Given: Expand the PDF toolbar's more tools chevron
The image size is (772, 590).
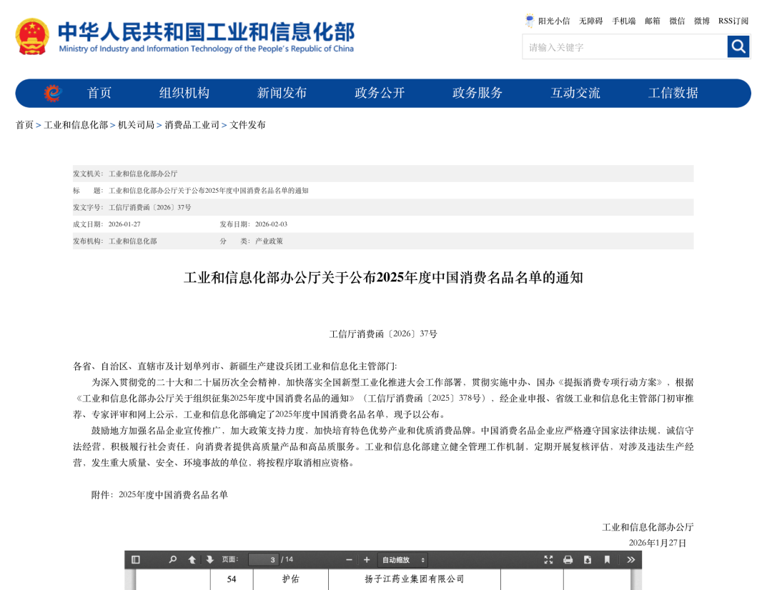Looking at the screenshot, I should (630, 560).
